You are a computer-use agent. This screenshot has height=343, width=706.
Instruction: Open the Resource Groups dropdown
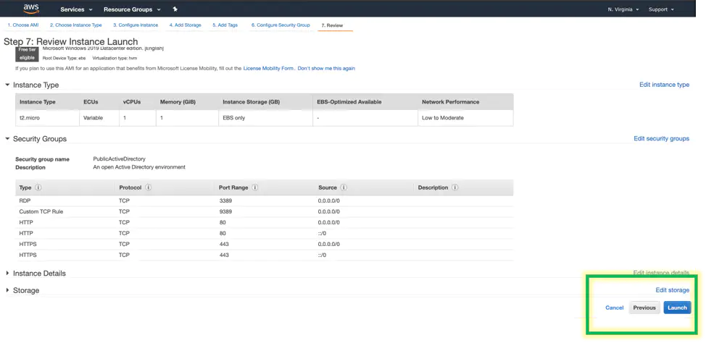[x=132, y=9]
